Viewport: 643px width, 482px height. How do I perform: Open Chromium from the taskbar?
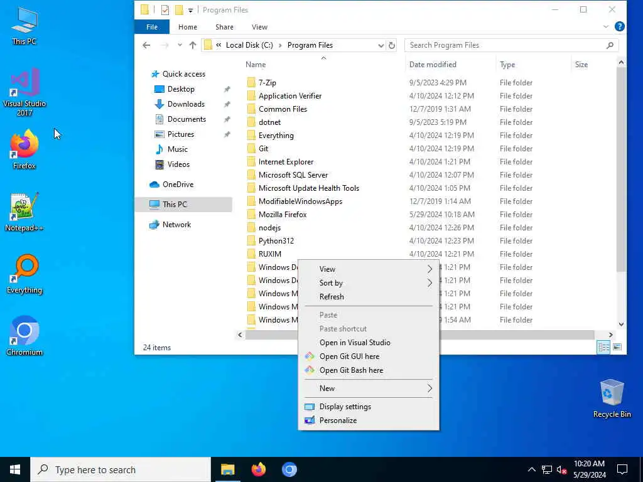289,469
